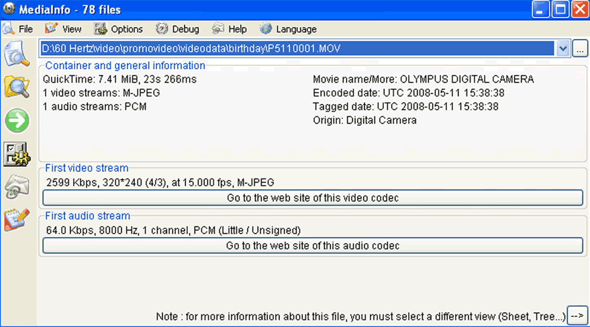This screenshot has width=590, height=327.
Task: Expand the file path dropdown arrow
Action: [562, 48]
